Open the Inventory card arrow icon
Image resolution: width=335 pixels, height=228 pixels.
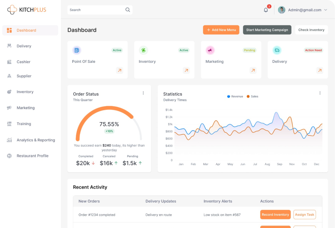click(x=186, y=70)
